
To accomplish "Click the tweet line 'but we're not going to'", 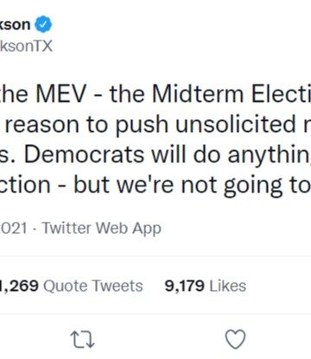I will point(192,186).
